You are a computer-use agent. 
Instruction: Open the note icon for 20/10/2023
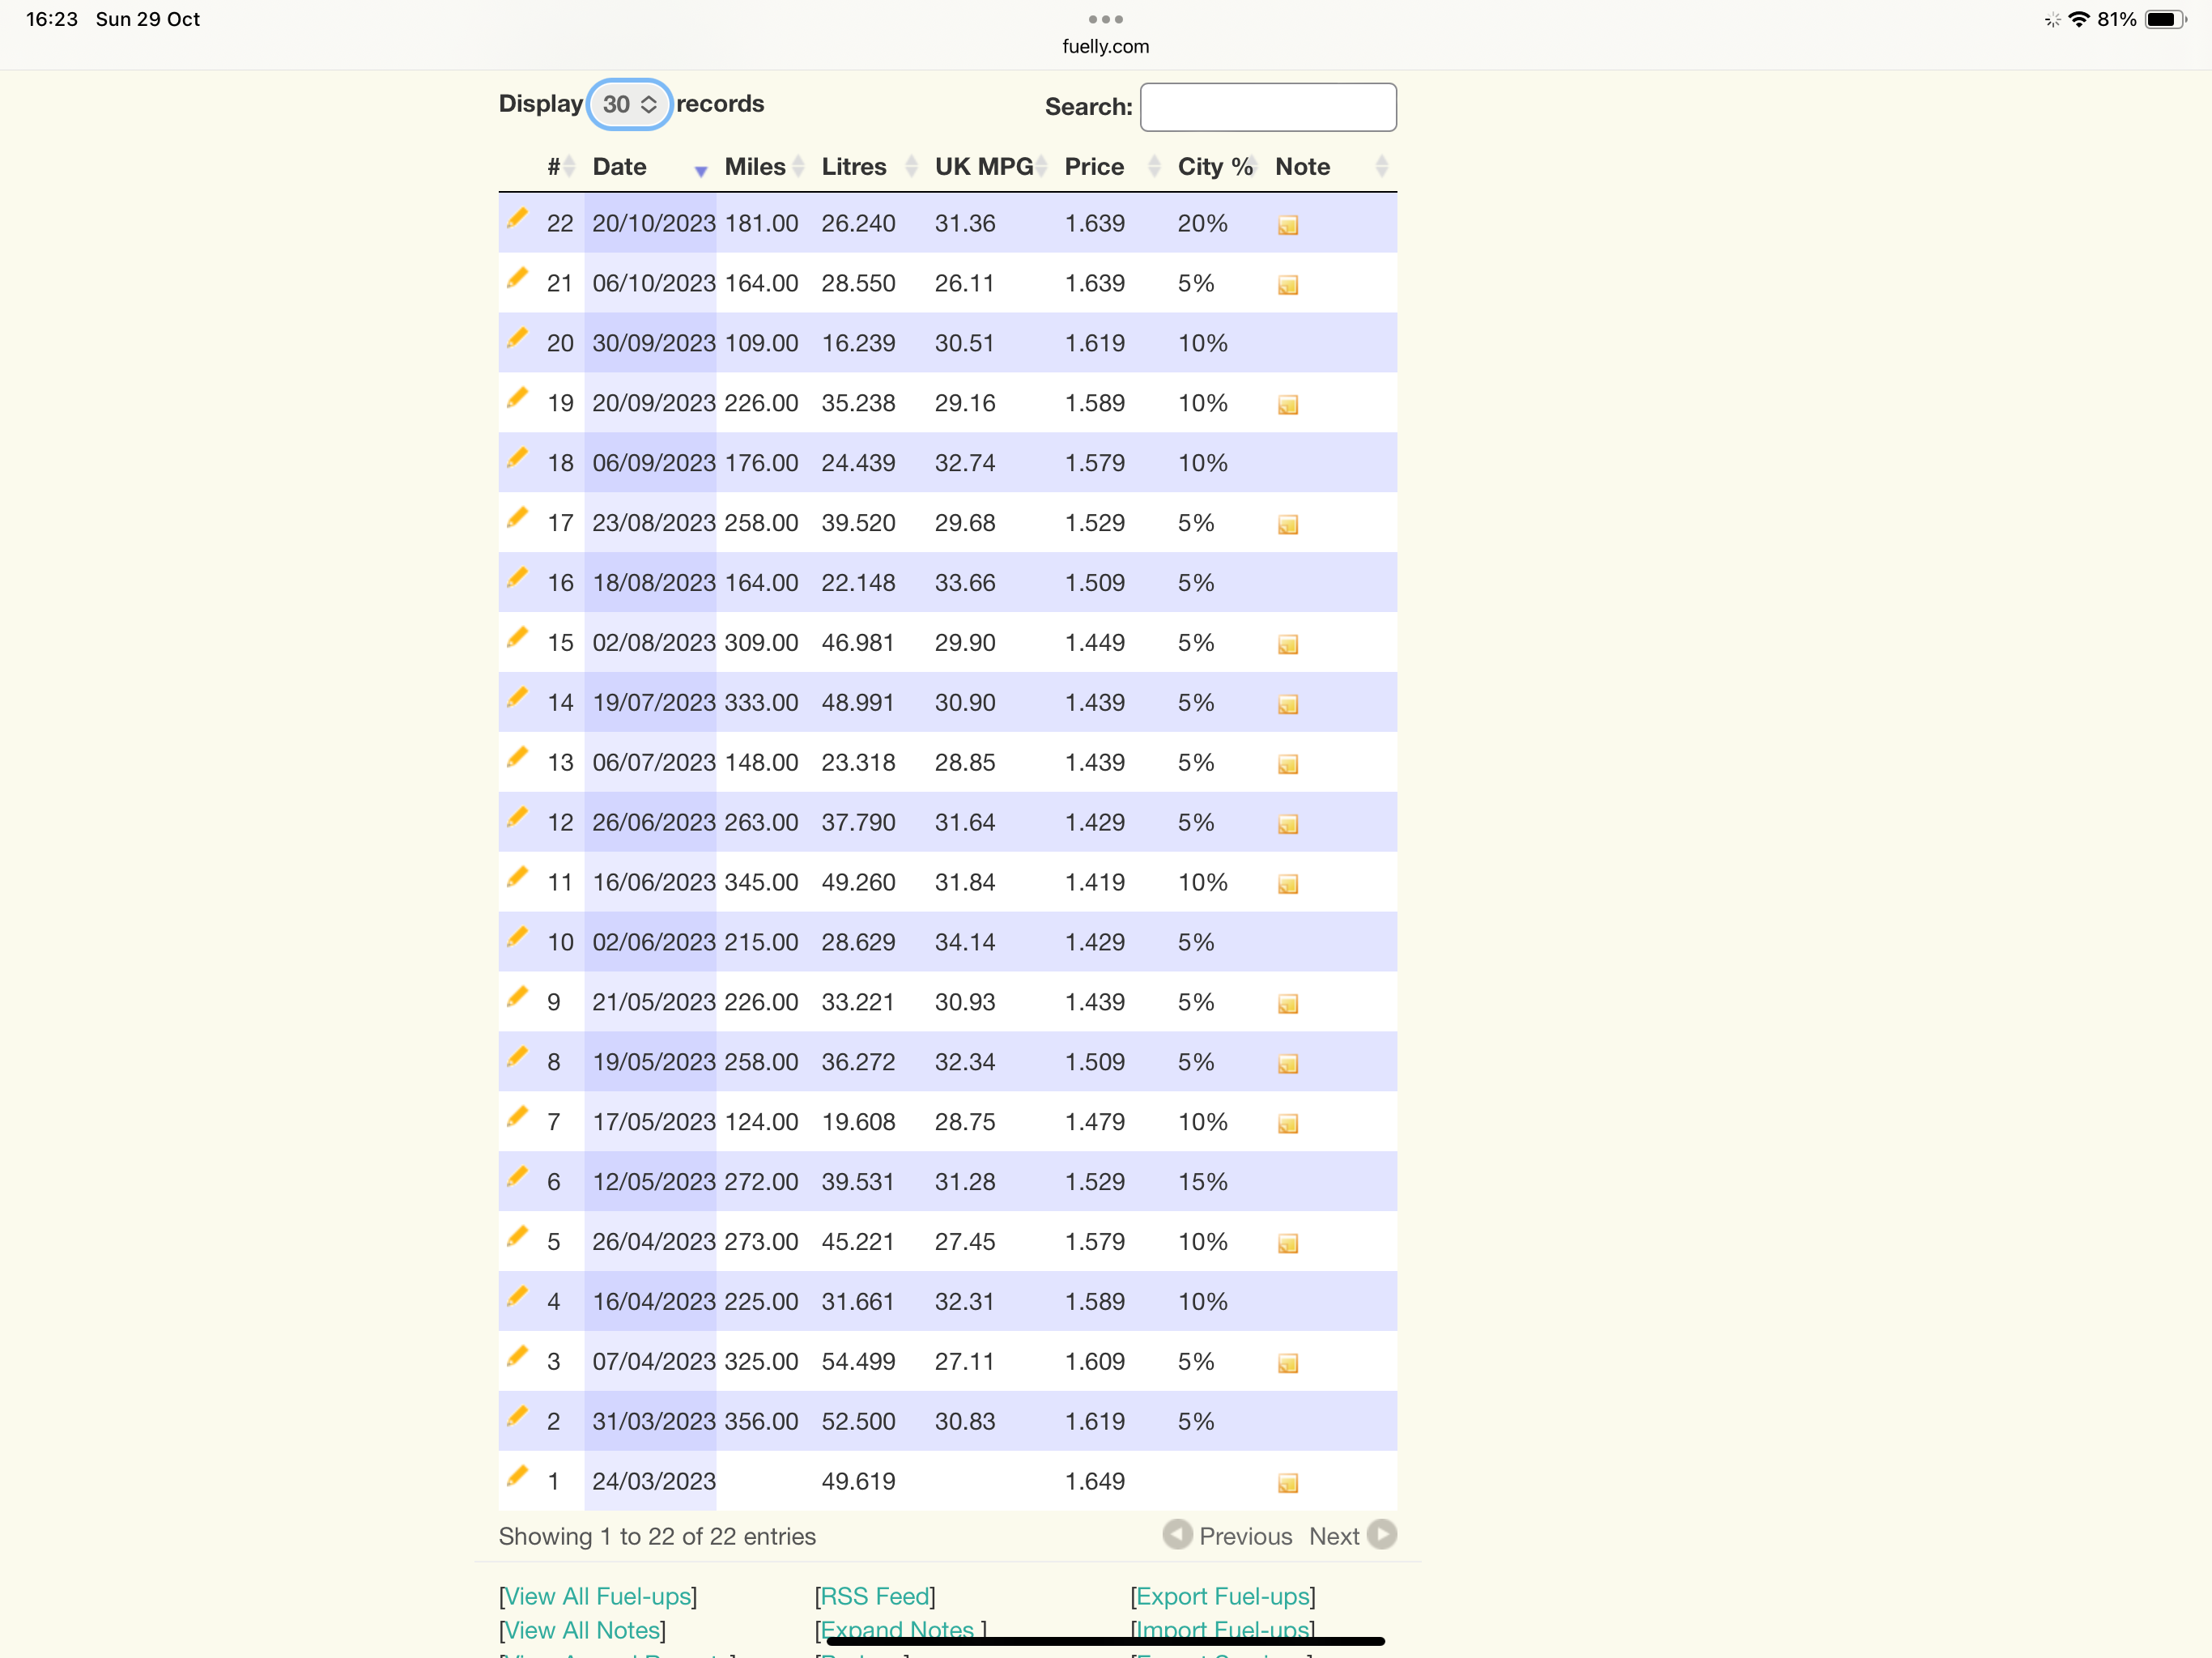pyautogui.click(x=1288, y=225)
